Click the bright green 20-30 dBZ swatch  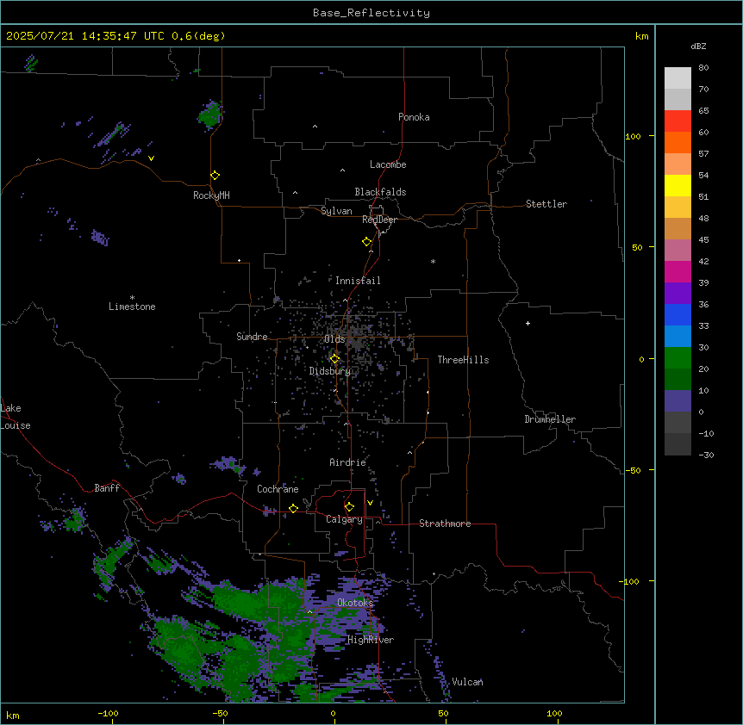(677, 357)
